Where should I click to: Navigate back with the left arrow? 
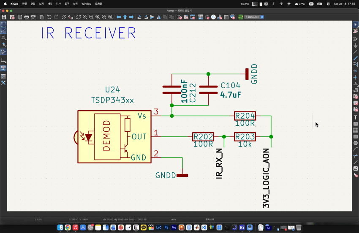(119, 17)
